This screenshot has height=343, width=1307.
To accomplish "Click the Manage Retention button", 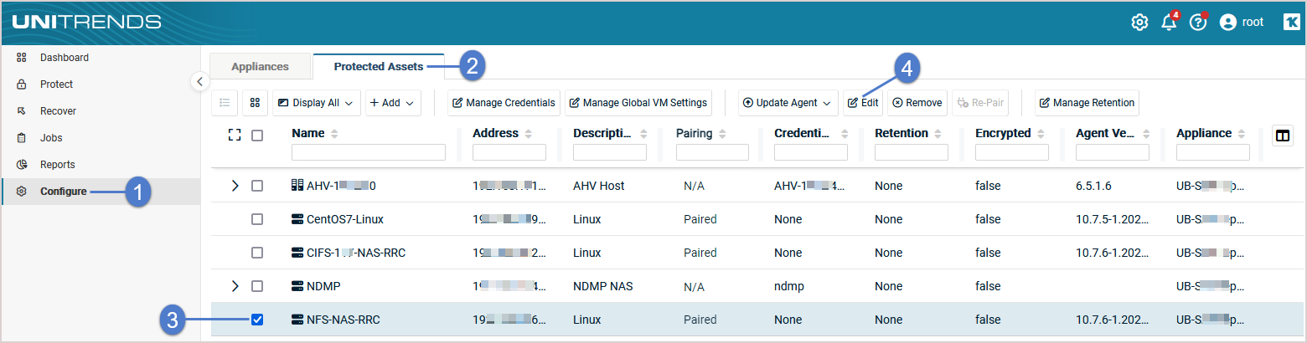I will point(1087,103).
